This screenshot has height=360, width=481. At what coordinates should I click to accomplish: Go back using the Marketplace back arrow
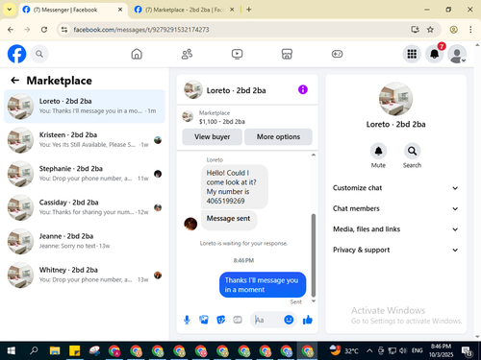pyautogui.click(x=14, y=81)
